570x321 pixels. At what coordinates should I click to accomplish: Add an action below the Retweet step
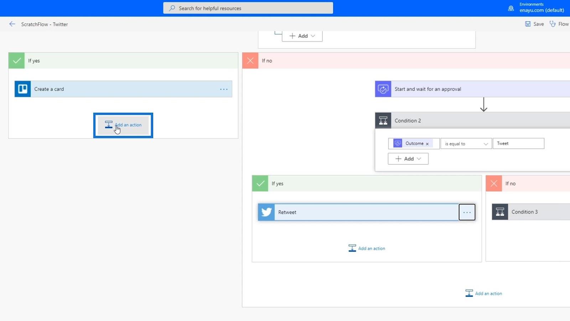(367, 248)
